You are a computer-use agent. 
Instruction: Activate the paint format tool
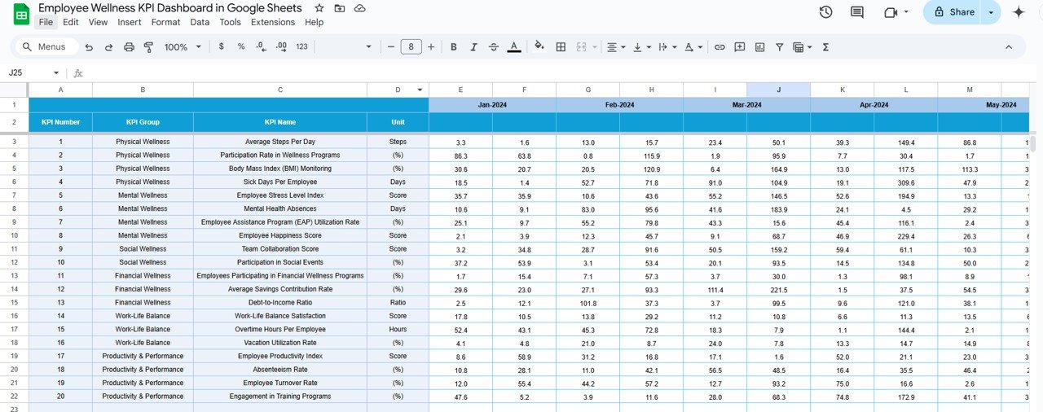[x=148, y=47]
